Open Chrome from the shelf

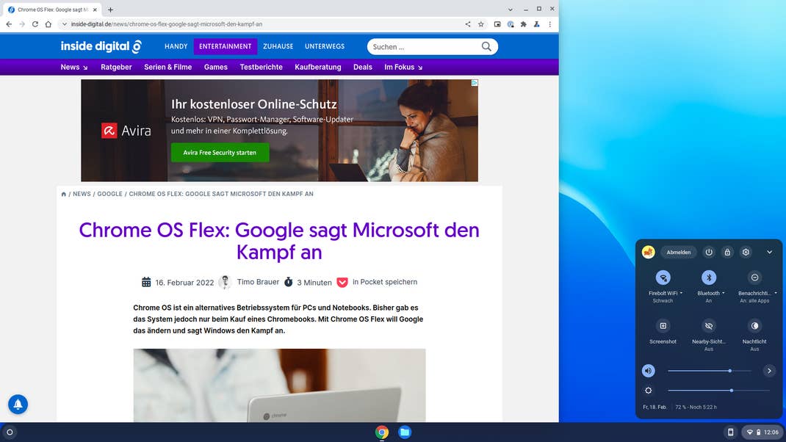pos(382,432)
